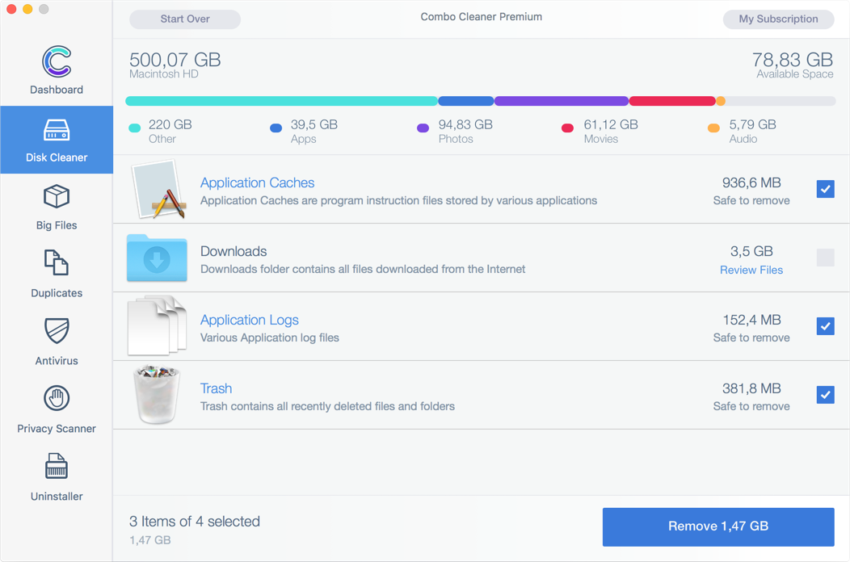This screenshot has height=562, width=850.
Task: Check the Downloads checkbox
Action: pyautogui.click(x=825, y=258)
